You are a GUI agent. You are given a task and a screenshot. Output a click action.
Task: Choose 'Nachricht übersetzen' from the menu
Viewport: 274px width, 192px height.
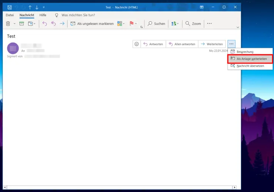[x=250, y=66]
